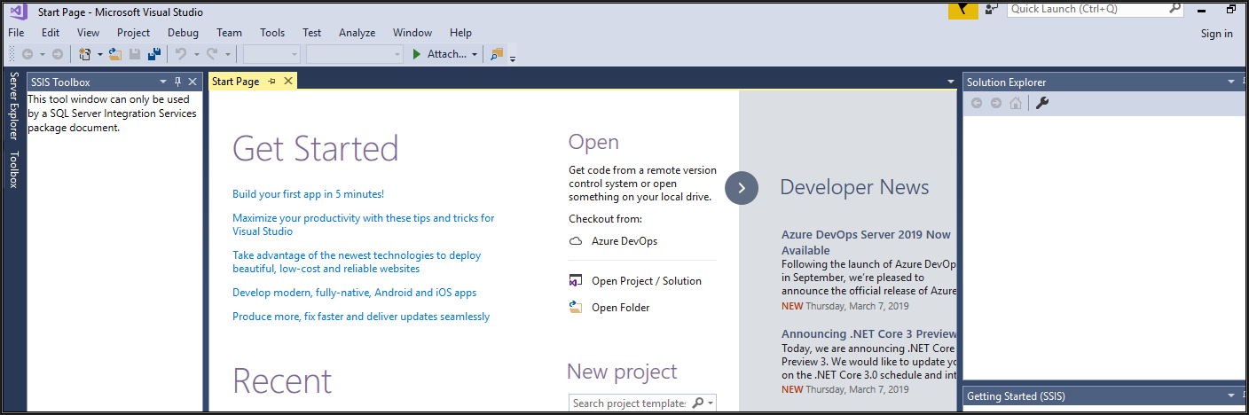1249x415 pixels.
Task: Open the Edit menu
Action: 51,33
